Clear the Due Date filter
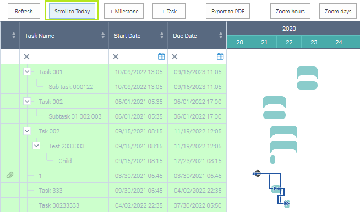 pos(174,57)
